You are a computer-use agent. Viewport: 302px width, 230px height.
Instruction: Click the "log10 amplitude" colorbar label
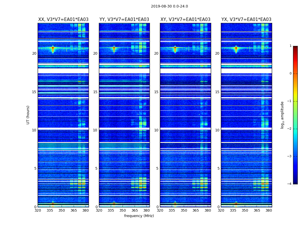click(282, 115)
